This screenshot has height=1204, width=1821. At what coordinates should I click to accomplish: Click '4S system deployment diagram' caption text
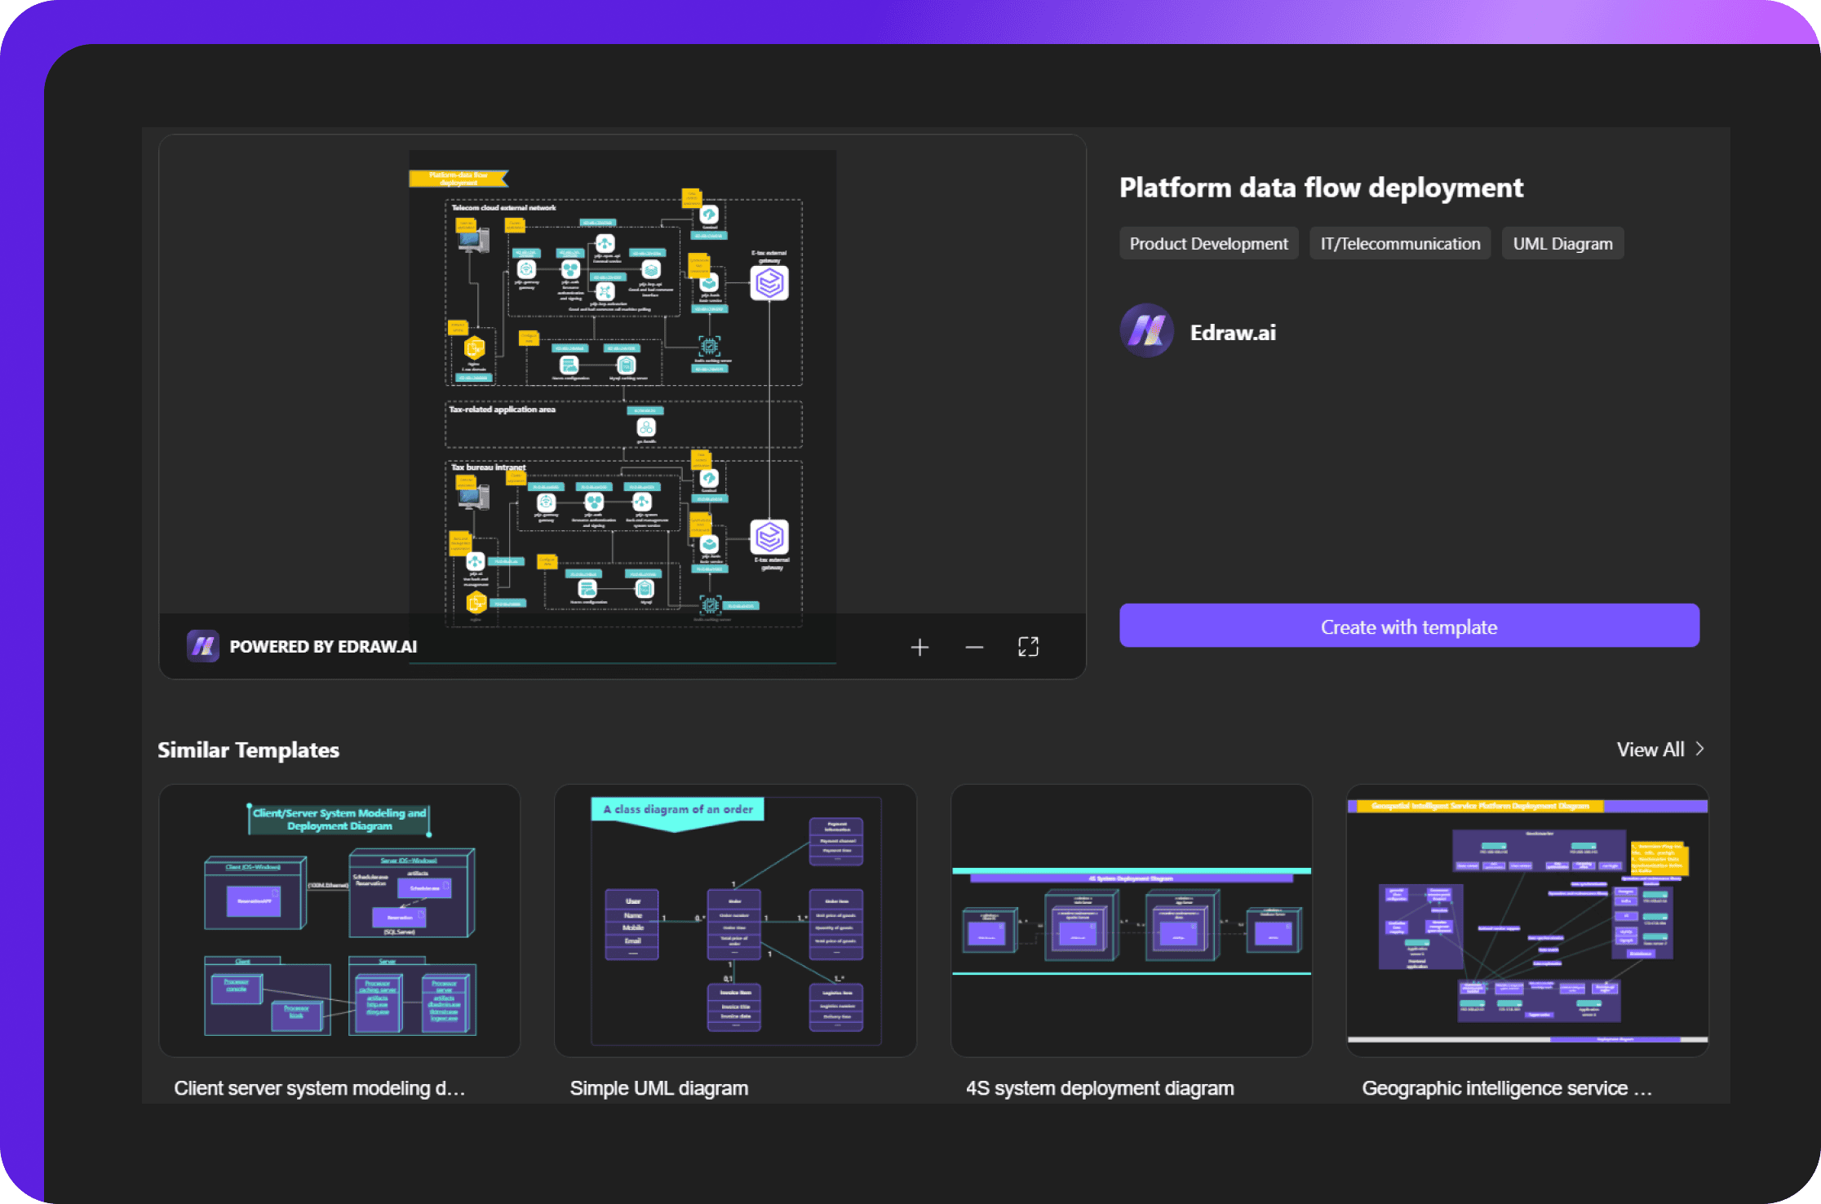tap(1100, 1088)
